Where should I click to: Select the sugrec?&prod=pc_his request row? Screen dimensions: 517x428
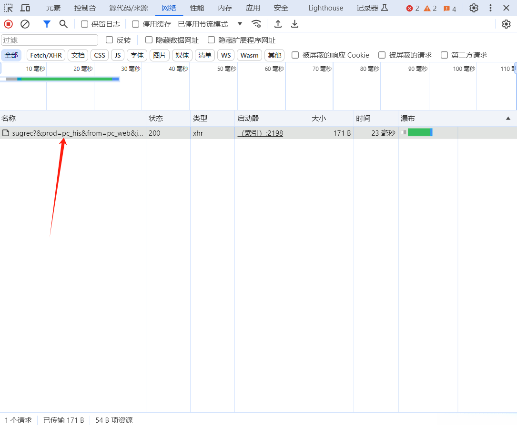(258, 133)
